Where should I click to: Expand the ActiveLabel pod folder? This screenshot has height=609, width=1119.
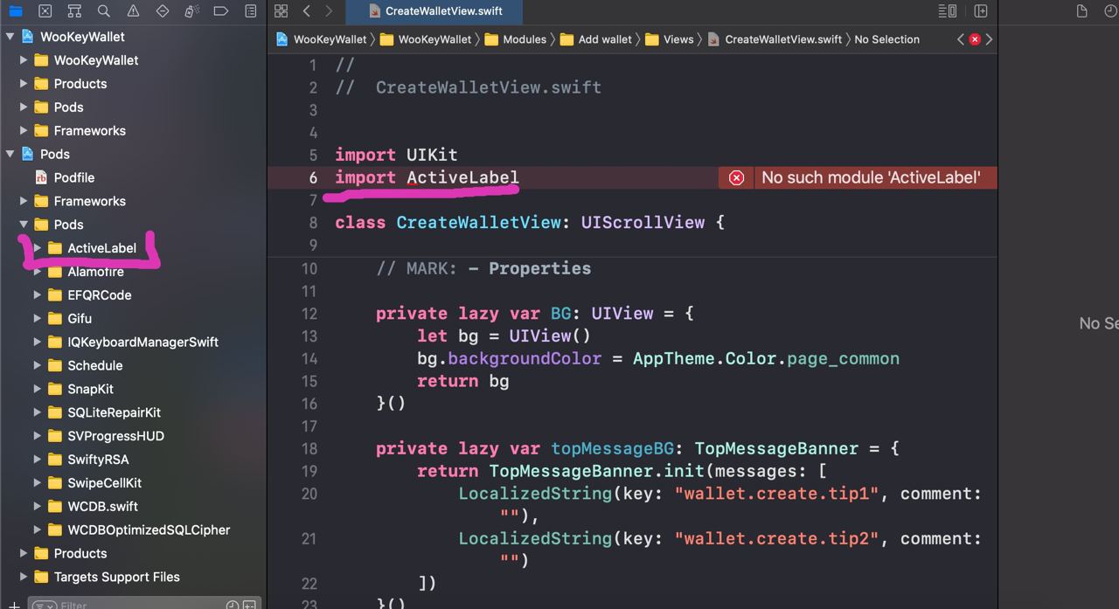(38, 248)
